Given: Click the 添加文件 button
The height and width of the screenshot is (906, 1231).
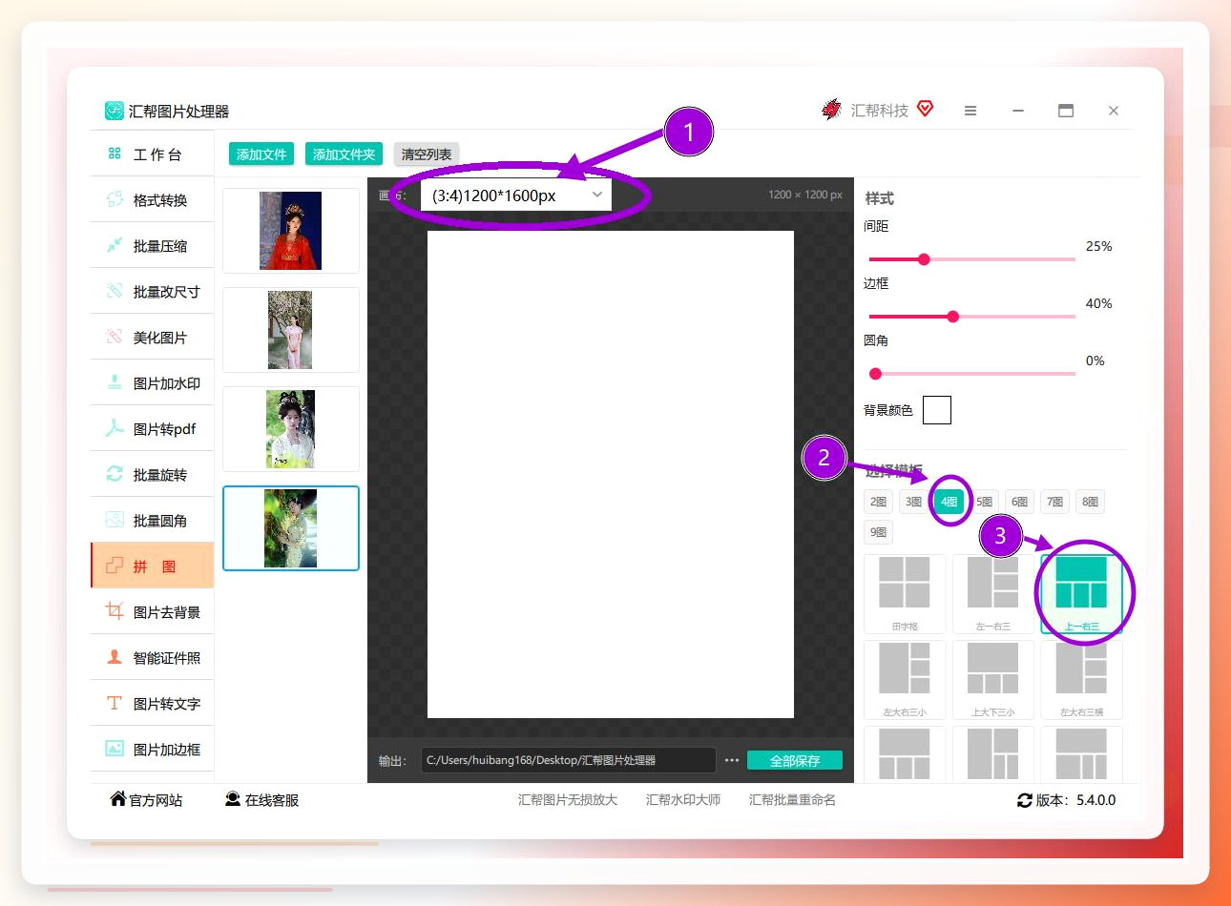Looking at the screenshot, I should point(261,154).
